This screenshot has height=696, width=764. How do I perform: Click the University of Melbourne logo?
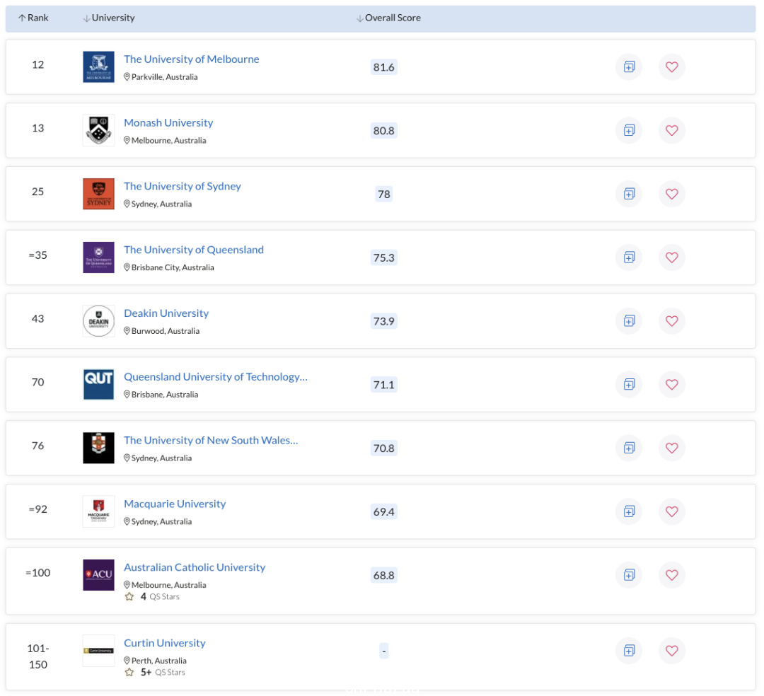tap(98, 66)
